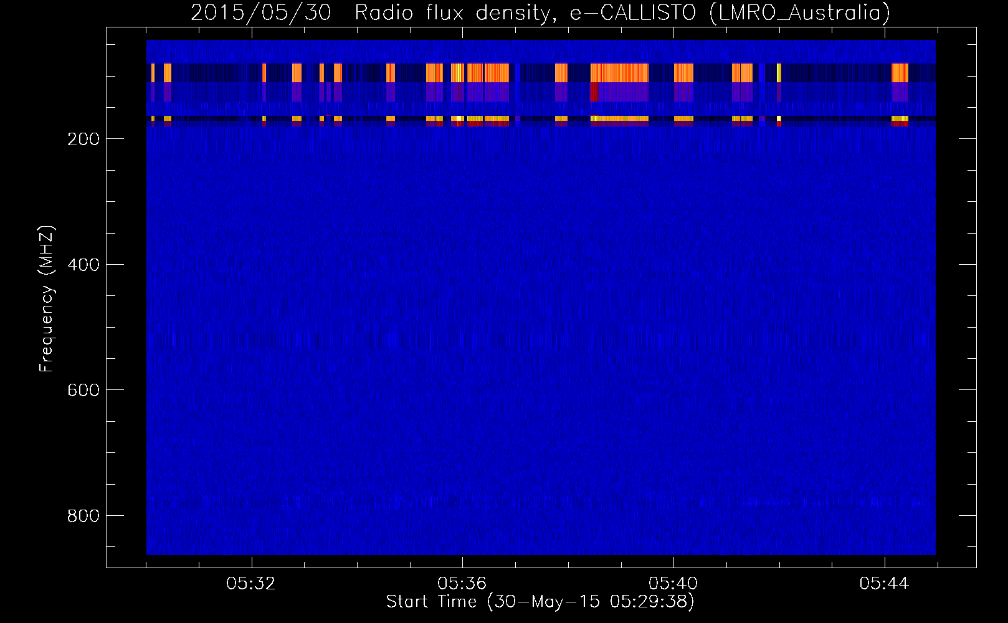Select the 05:32 time tick label
The image size is (1008, 623).
tap(251, 584)
